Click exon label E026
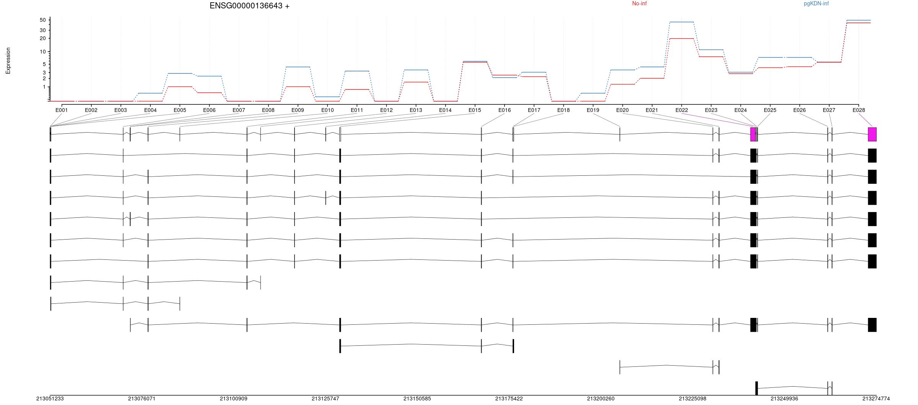This screenshot has width=918, height=405. [x=799, y=110]
